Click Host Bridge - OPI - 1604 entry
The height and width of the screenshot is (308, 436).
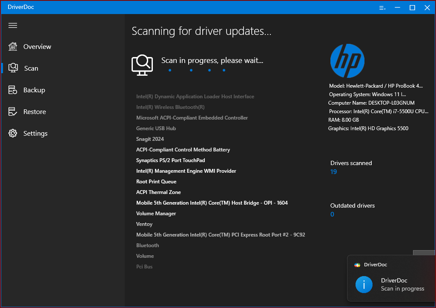[212, 203]
